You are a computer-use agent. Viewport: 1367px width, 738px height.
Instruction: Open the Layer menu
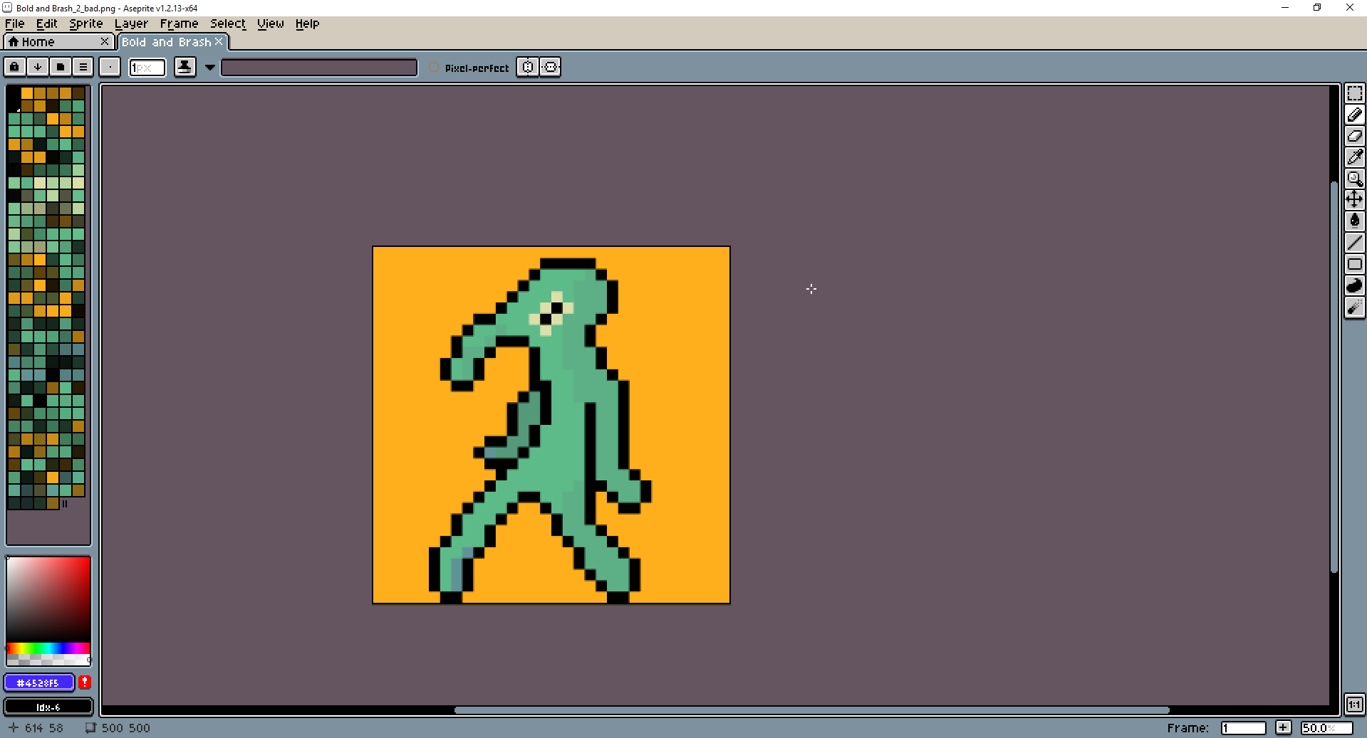(x=131, y=23)
